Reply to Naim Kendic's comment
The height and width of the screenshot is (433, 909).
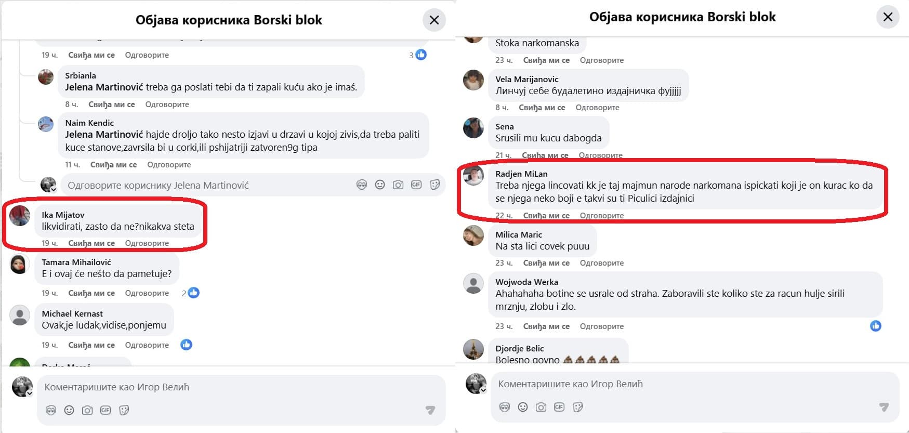tap(169, 164)
